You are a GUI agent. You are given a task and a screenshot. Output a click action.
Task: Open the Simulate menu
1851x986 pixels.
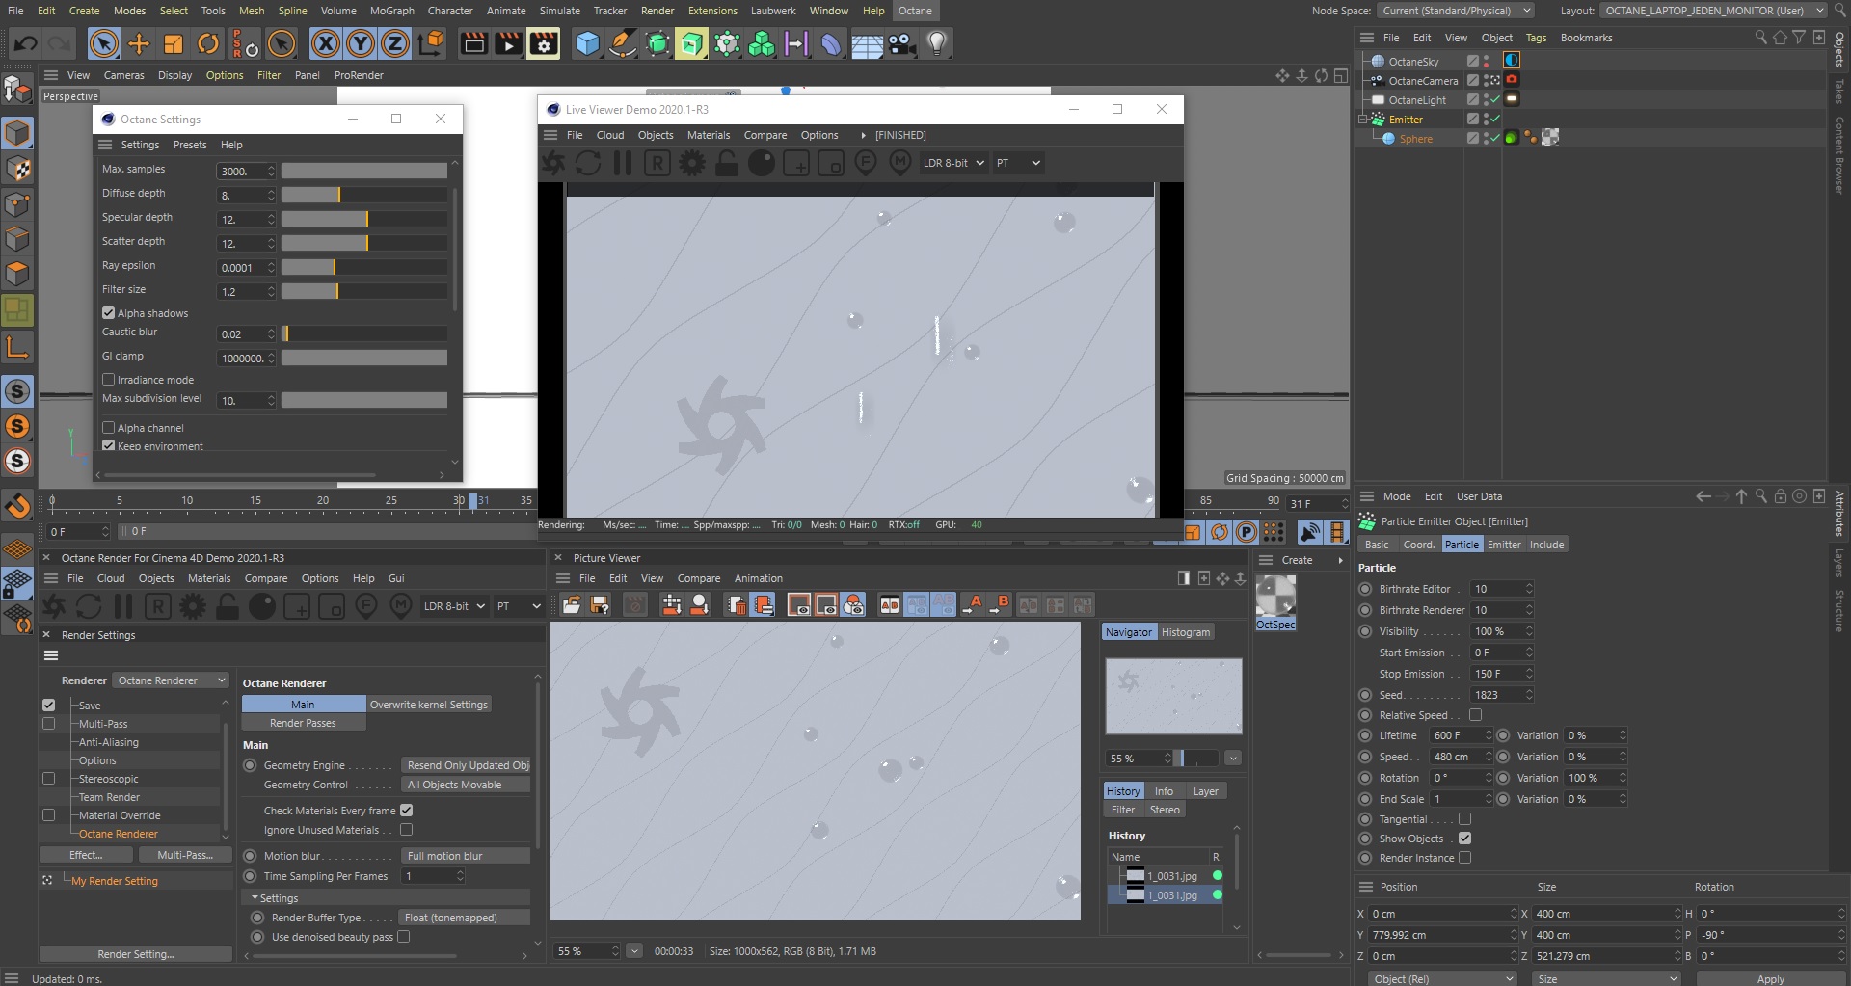[559, 11]
